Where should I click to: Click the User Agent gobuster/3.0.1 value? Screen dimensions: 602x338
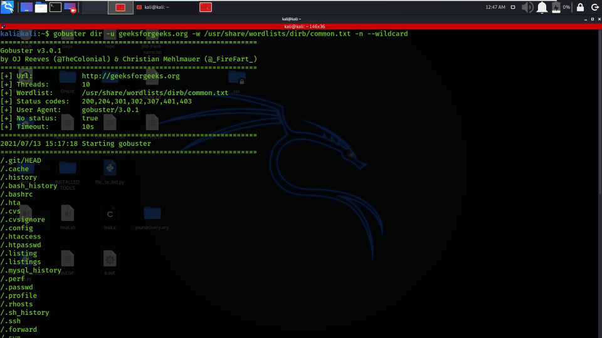pyautogui.click(x=110, y=110)
